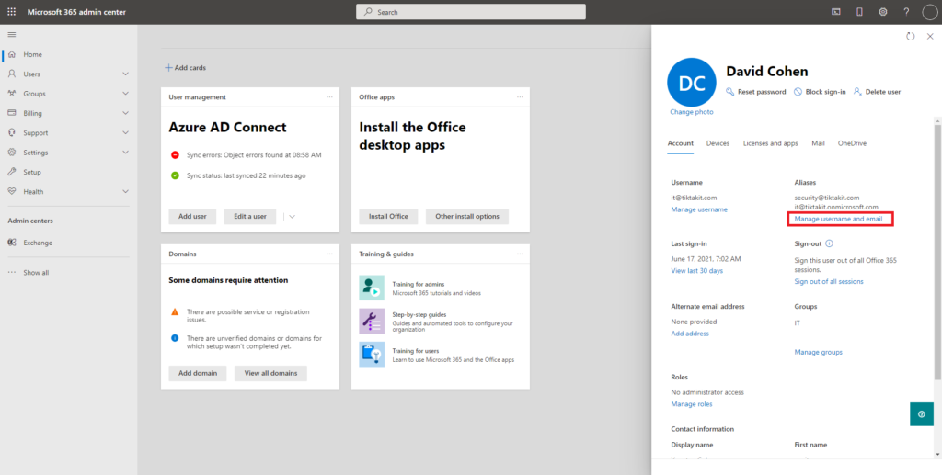Click Manage username and email link
The image size is (942, 475).
point(839,219)
